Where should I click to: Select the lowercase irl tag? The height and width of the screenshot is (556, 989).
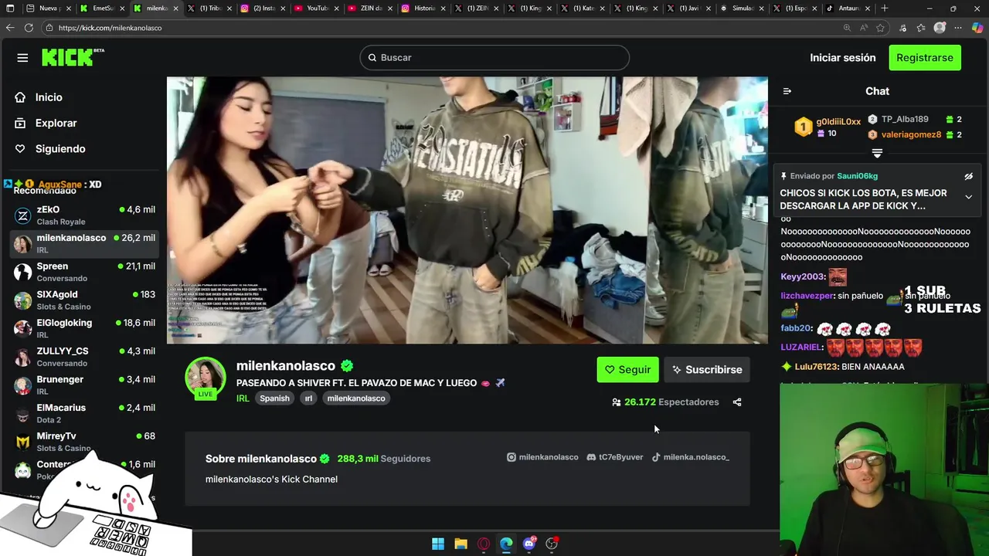click(x=308, y=398)
